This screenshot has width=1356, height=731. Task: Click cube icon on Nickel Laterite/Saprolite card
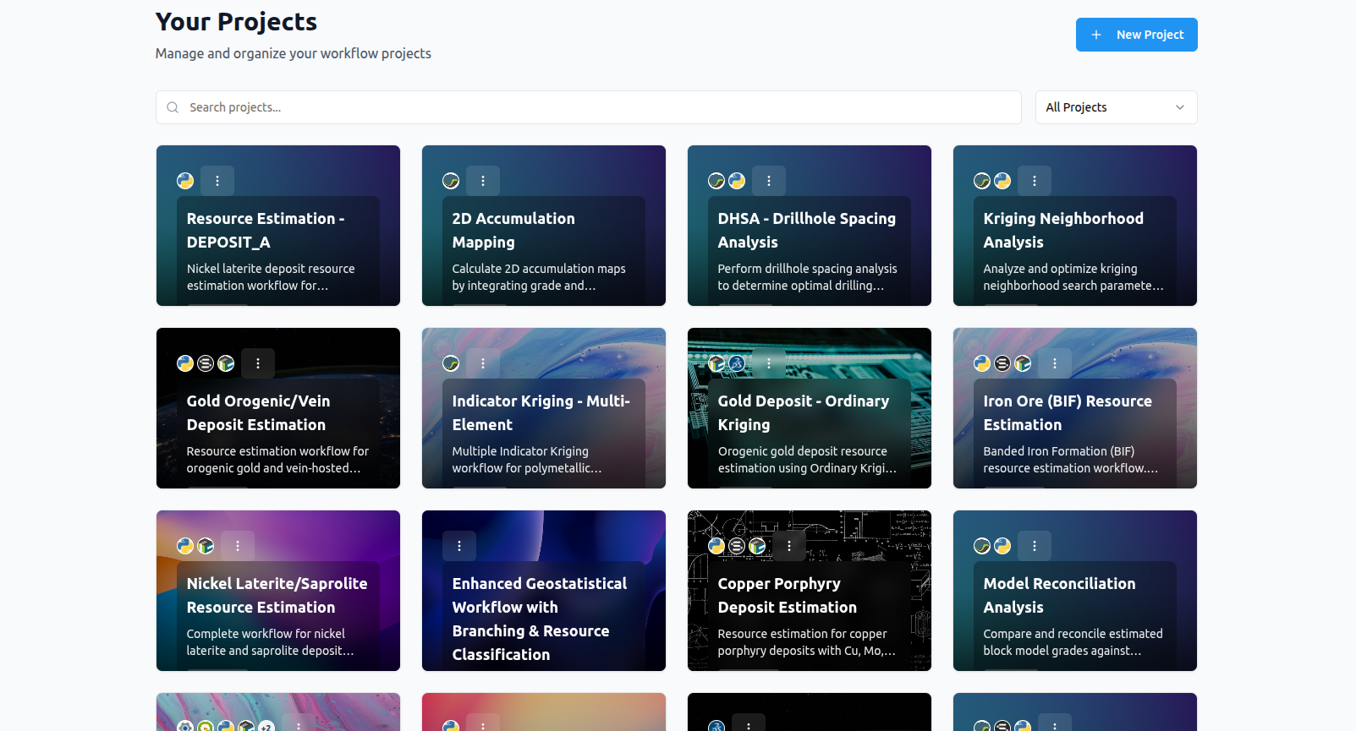pos(206,546)
